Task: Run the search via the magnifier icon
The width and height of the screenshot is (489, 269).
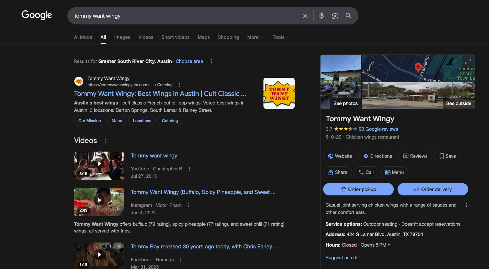Action: 348,16
